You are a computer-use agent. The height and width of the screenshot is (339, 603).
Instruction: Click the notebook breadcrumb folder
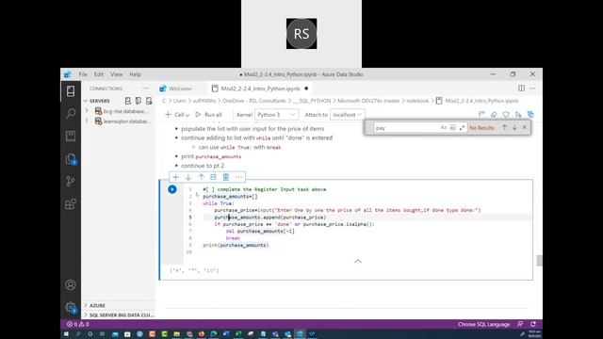[x=417, y=101]
